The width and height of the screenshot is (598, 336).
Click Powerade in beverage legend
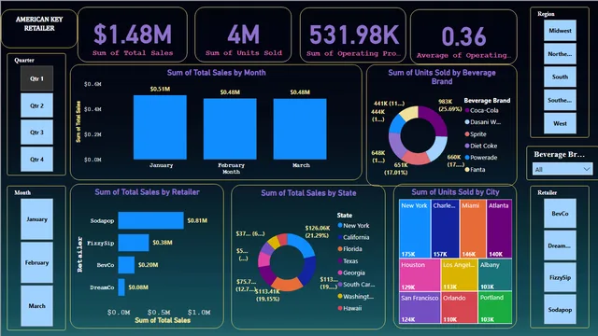click(x=481, y=158)
